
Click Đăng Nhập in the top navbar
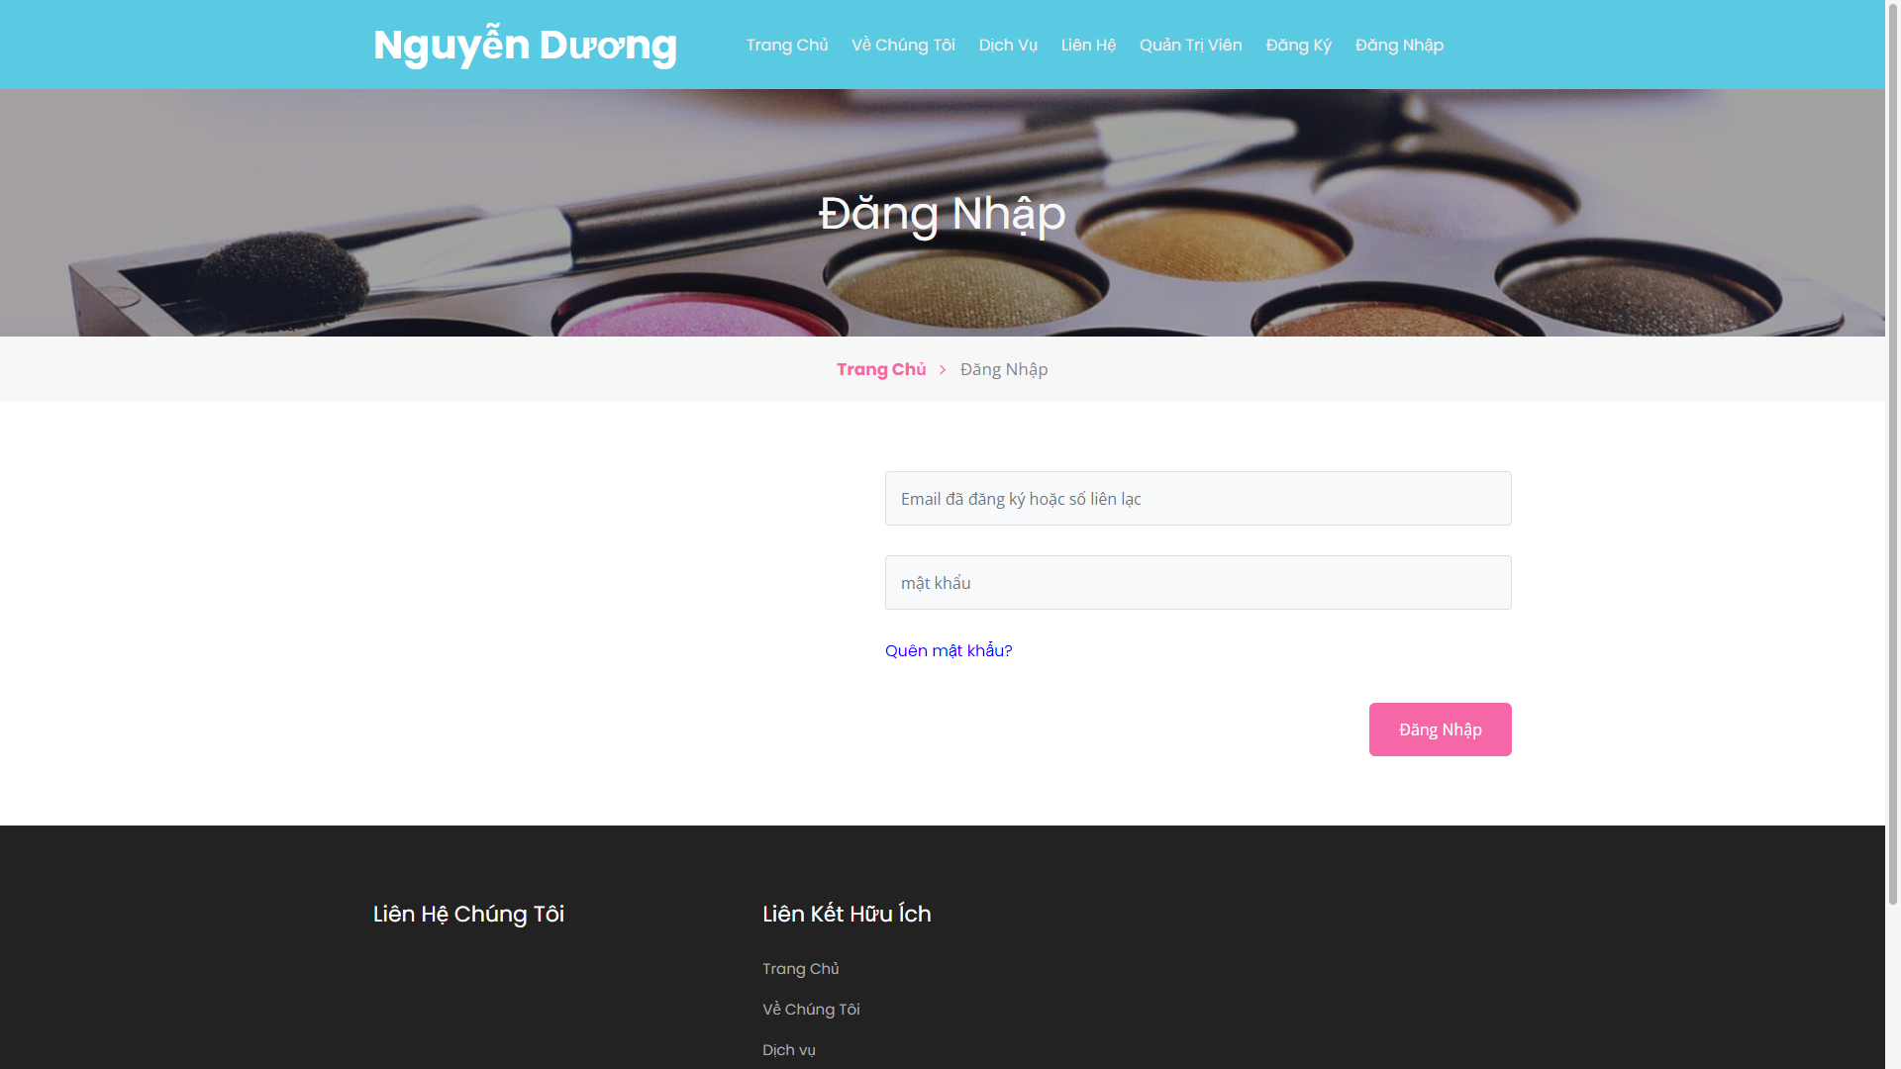point(1398,46)
